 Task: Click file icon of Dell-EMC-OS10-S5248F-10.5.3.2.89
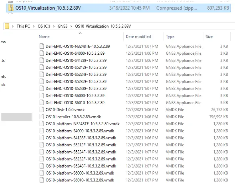click(x=42, y=88)
